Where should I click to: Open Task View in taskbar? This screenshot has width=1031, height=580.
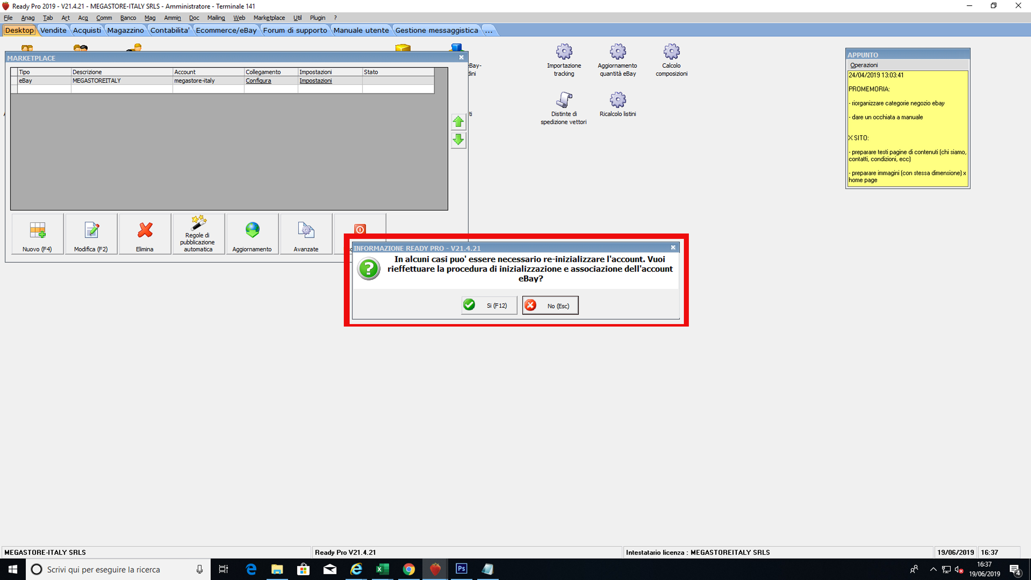(x=224, y=569)
